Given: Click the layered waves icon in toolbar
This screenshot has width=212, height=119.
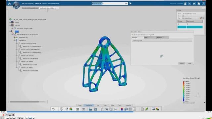Looking at the screenshot, I should click(x=107, y=109).
